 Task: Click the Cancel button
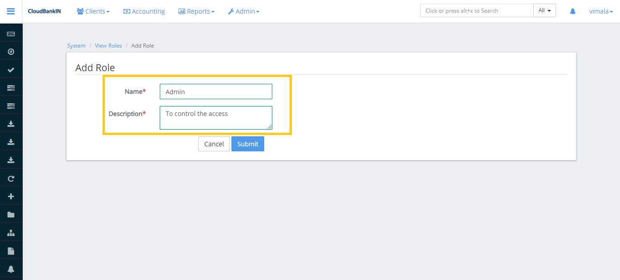(x=214, y=144)
